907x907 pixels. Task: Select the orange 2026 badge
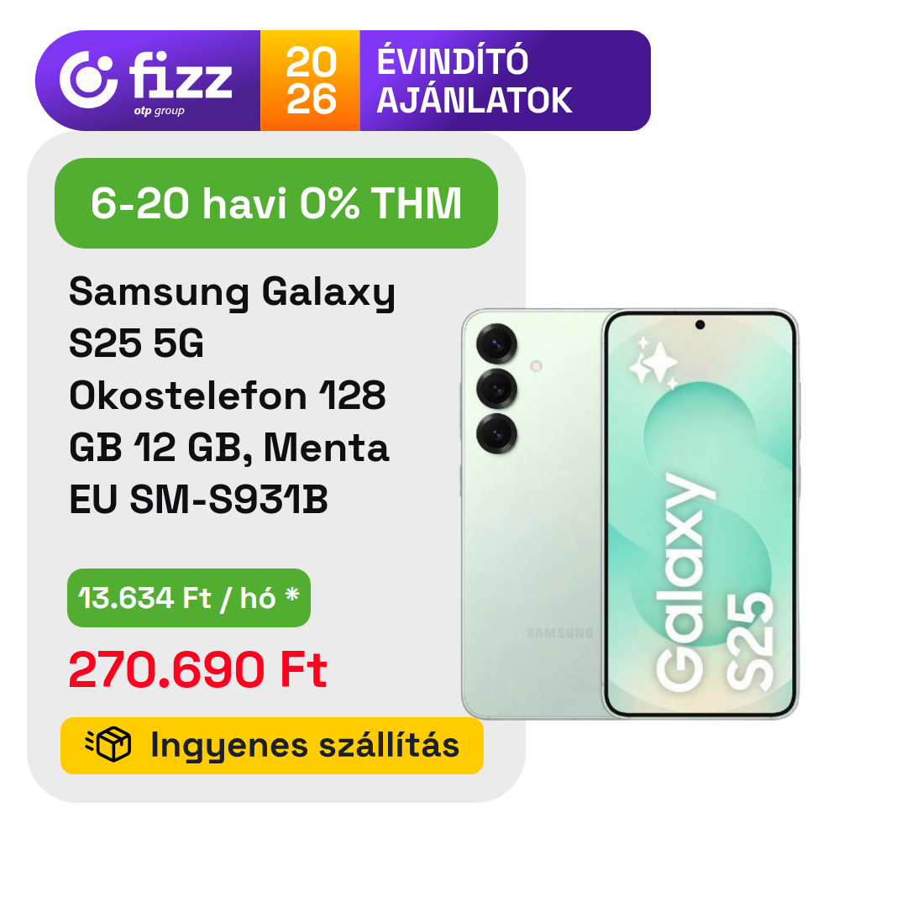coord(310,81)
